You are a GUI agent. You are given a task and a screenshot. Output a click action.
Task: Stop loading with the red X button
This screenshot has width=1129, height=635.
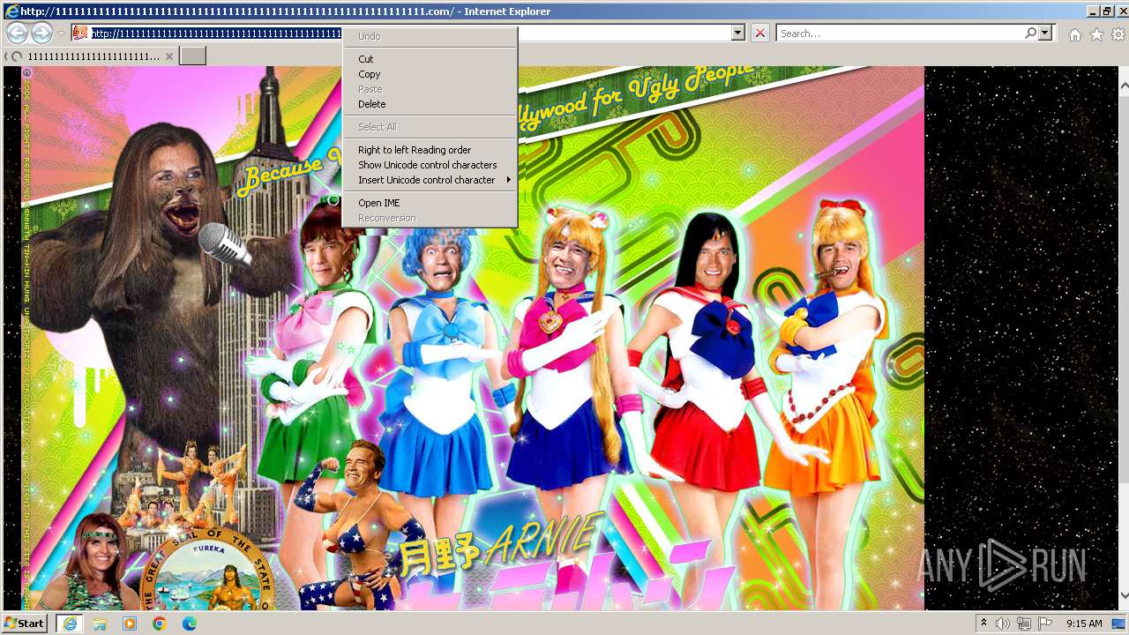click(x=760, y=34)
